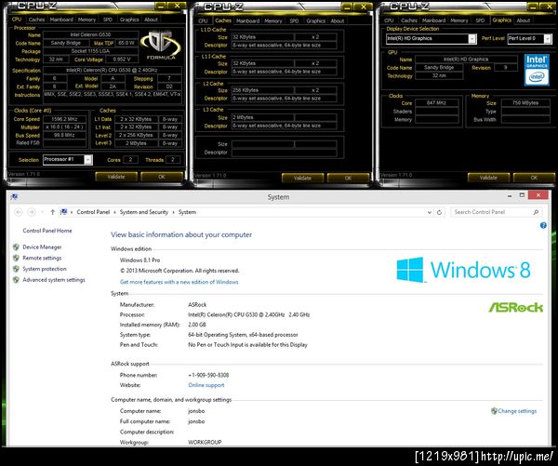
Task: Open SPD tab in second CPU-Z window
Action: tap(294, 21)
